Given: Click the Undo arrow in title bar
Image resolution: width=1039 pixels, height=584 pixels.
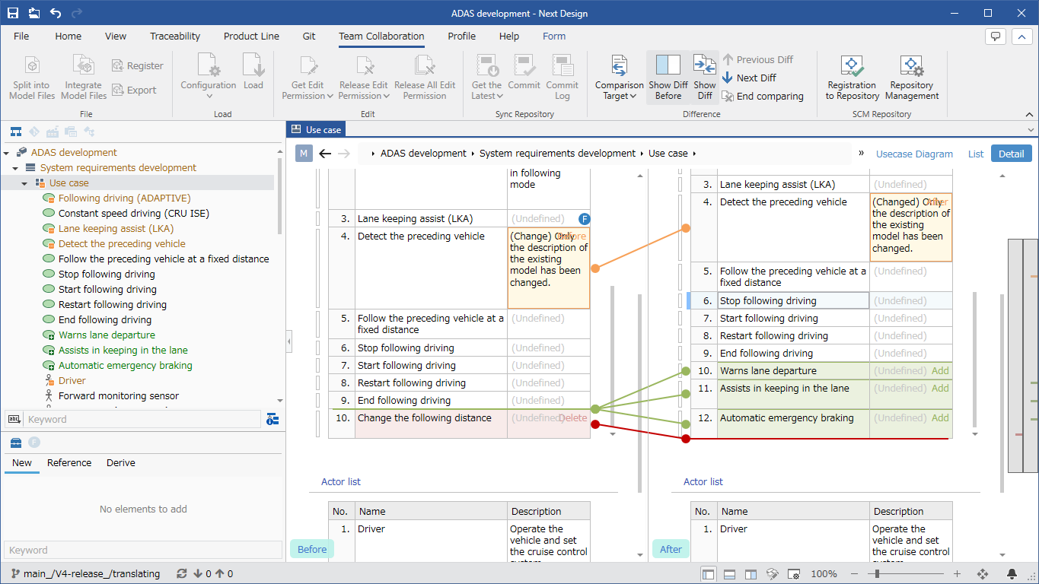Looking at the screenshot, I should (x=56, y=13).
